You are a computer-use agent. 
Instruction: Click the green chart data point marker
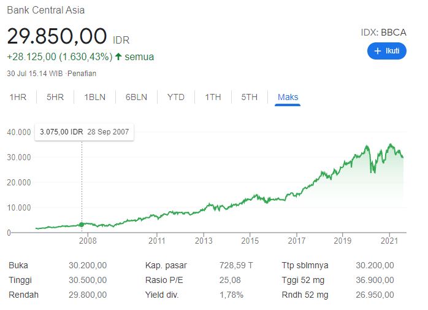click(x=82, y=225)
